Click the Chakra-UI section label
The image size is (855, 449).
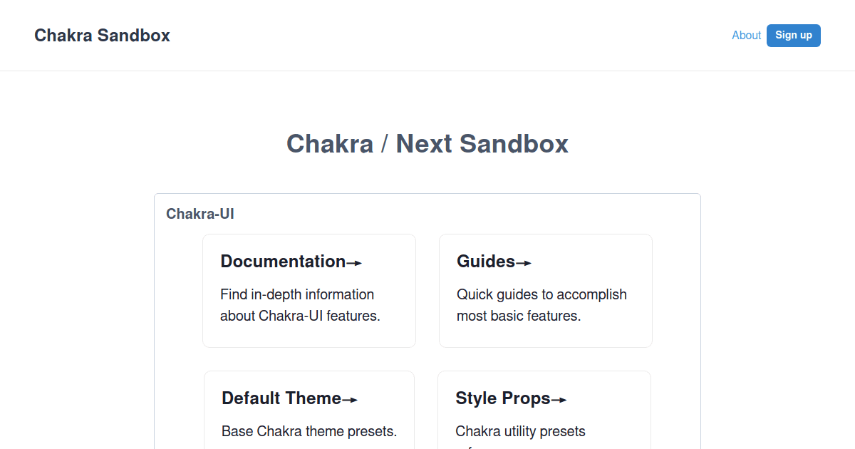tap(200, 213)
